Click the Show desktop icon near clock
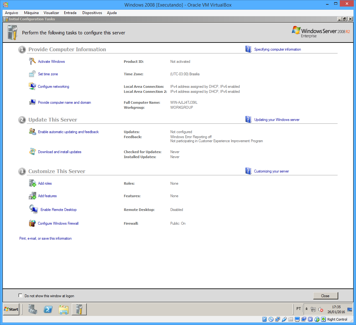The width and height of the screenshot is (356, 325). [x=350, y=309]
